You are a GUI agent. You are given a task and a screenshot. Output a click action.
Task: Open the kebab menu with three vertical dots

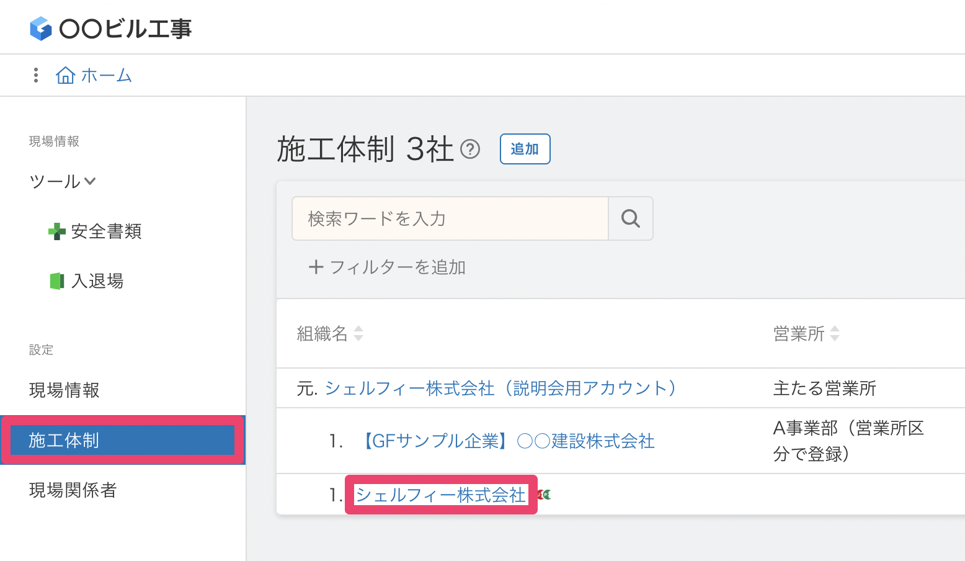(35, 74)
